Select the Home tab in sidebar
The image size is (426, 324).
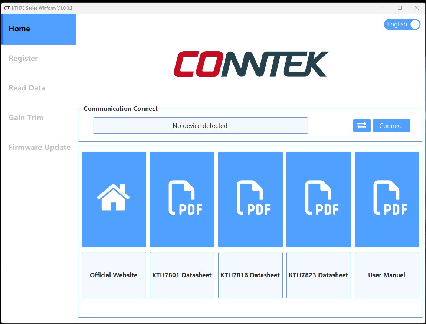click(x=39, y=29)
